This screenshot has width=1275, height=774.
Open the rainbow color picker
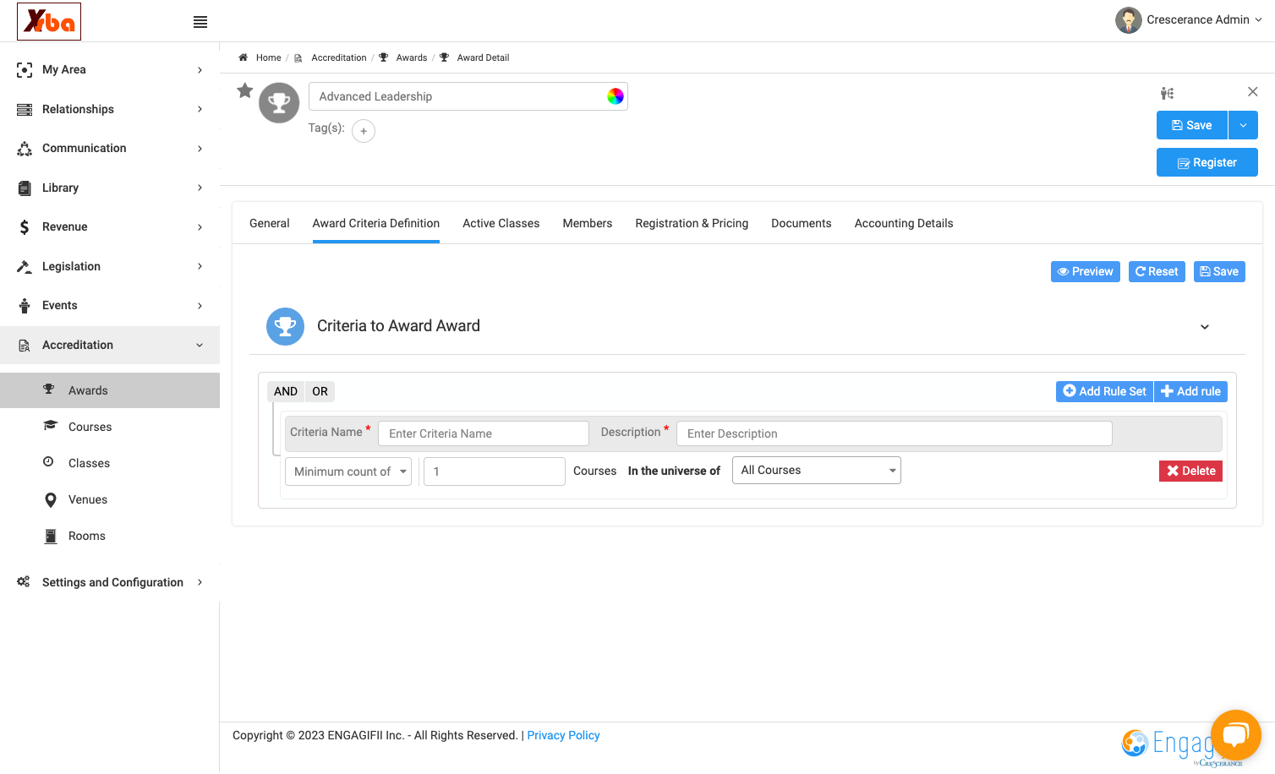pos(616,96)
